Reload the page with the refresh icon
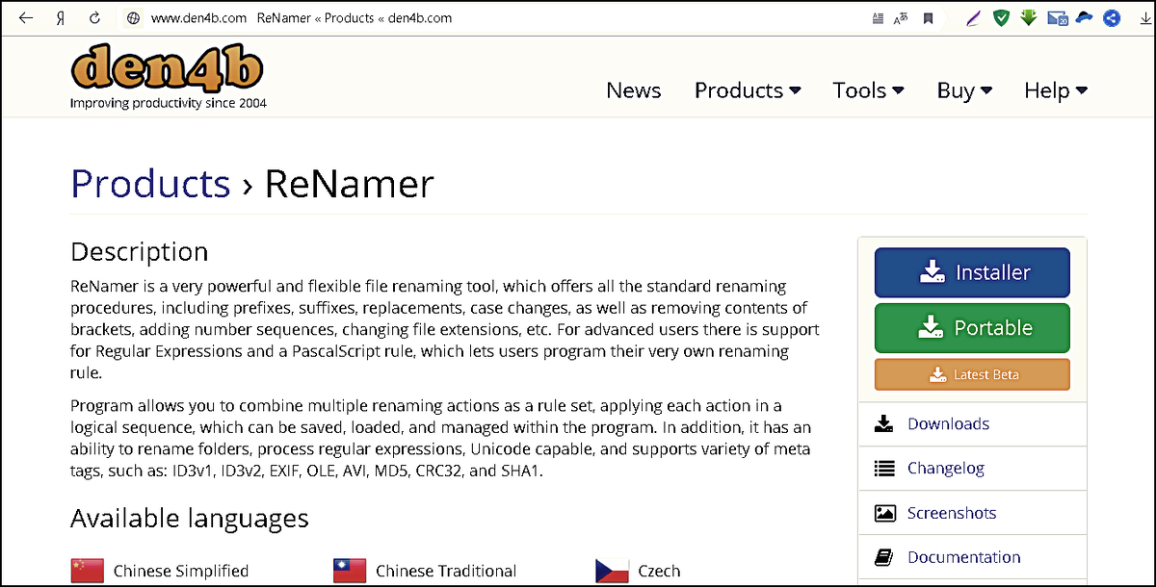 94,18
